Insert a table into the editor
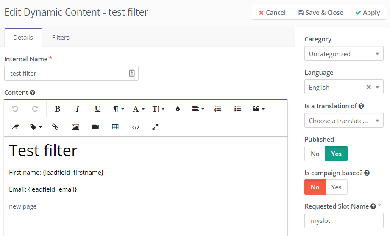390x236 pixels. coord(115,127)
